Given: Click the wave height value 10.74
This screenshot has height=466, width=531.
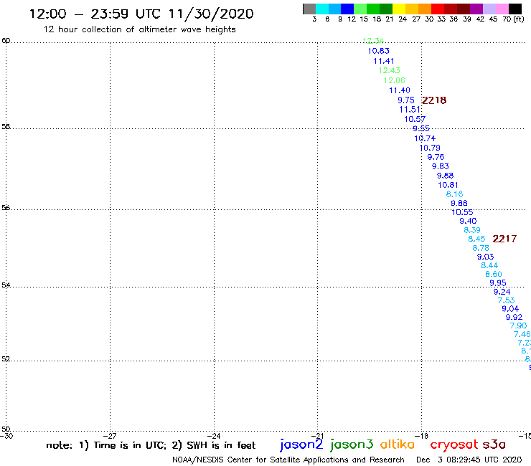Looking at the screenshot, I should tap(425, 138).
